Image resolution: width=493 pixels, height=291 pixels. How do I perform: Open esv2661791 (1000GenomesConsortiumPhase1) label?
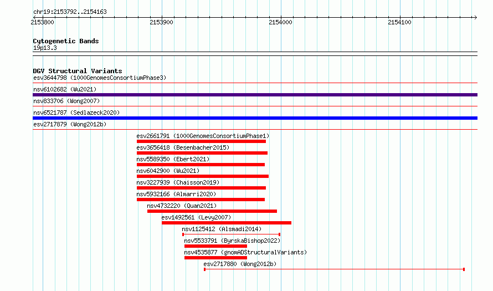pos(203,136)
